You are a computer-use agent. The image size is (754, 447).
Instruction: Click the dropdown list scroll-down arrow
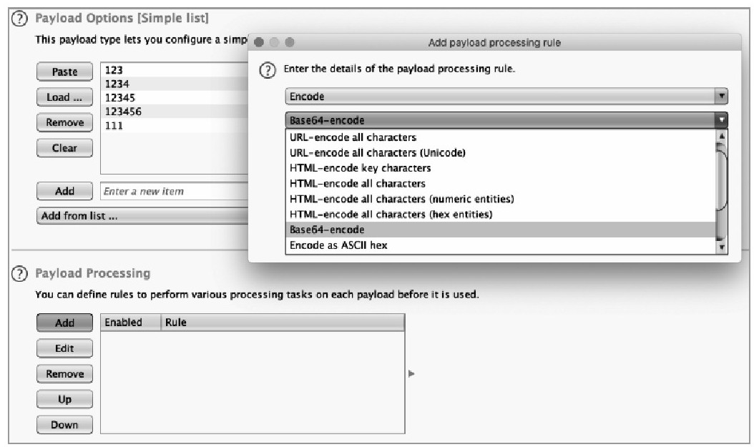point(721,247)
